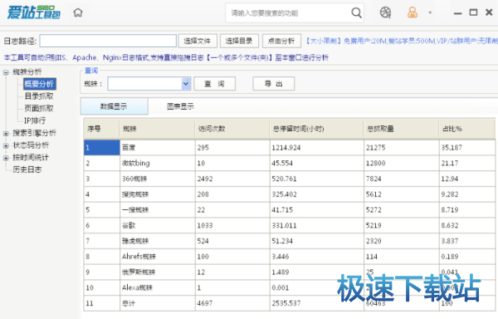Select IP排行 in the tree
The height and width of the screenshot is (319, 498).
(x=35, y=120)
